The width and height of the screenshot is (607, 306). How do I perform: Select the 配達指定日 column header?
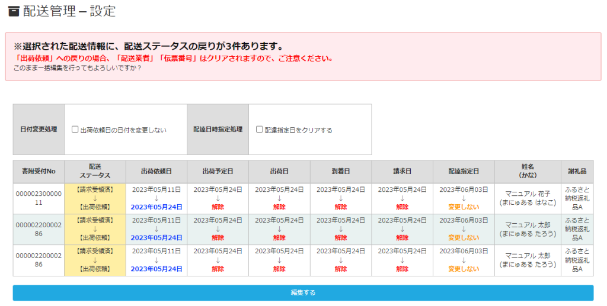coord(464,171)
